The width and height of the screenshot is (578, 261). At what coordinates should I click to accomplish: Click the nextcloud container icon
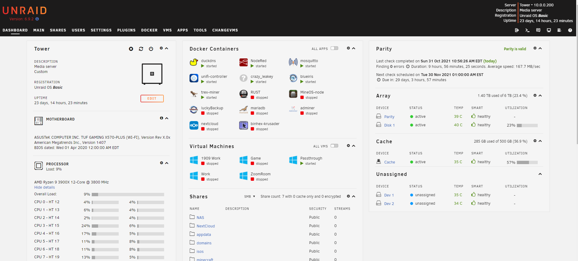click(194, 125)
